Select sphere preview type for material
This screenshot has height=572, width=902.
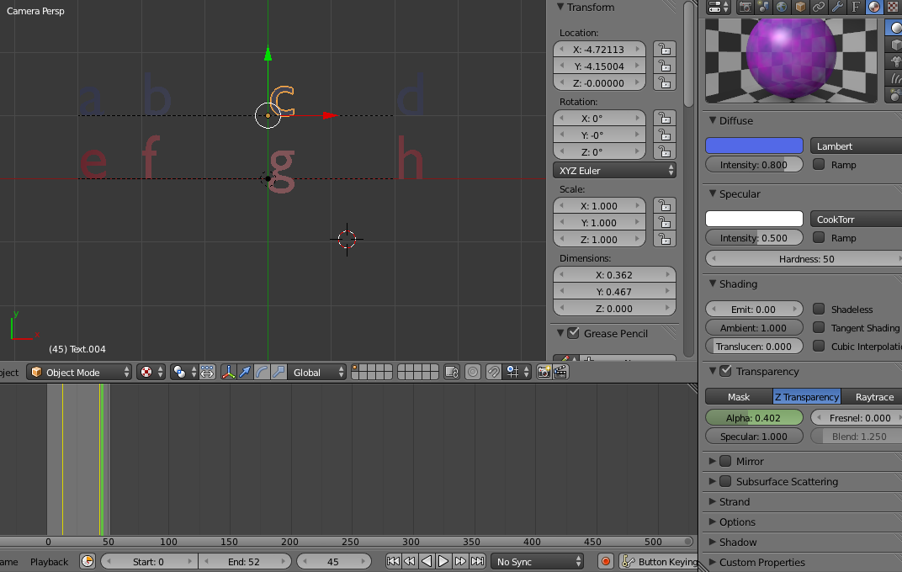tap(894, 28)
